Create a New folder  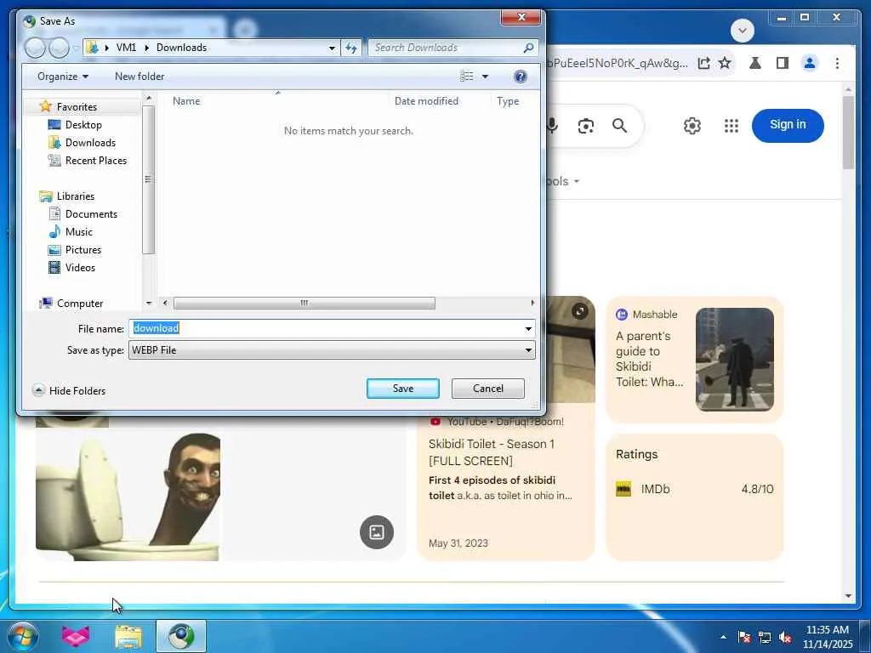tap(139, 77)
